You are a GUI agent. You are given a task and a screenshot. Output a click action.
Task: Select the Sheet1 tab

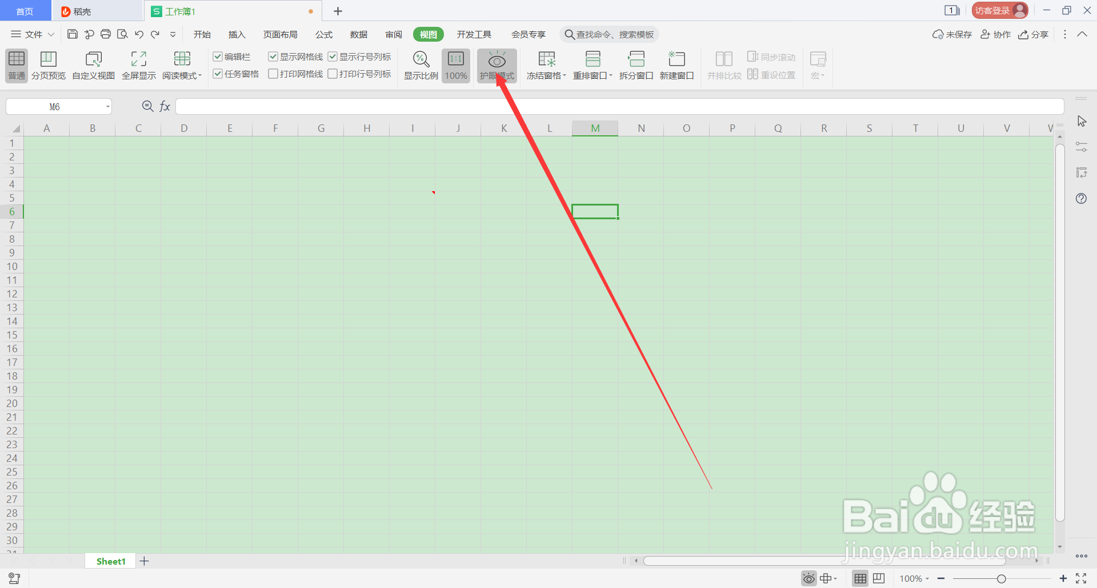click(x=111, y=561)
